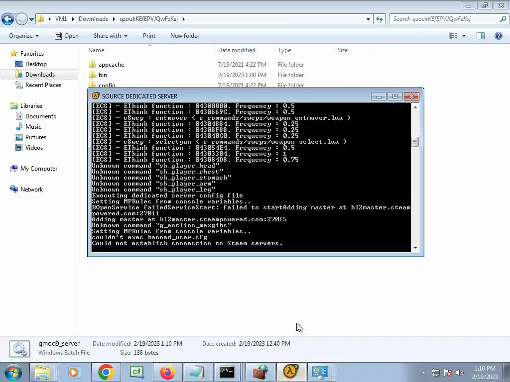Open the firewall taskbar icon
The width and height of the screenshot is (510, 382).
pyautogui.click(x=260, y=372)
